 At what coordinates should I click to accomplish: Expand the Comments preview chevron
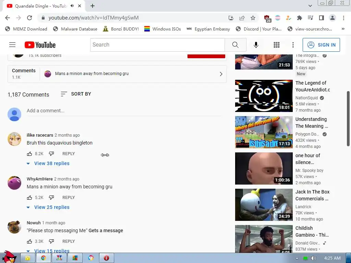click(x=221, y=74)
